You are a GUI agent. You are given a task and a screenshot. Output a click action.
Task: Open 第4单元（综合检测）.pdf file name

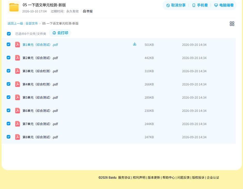pos(40,84)
